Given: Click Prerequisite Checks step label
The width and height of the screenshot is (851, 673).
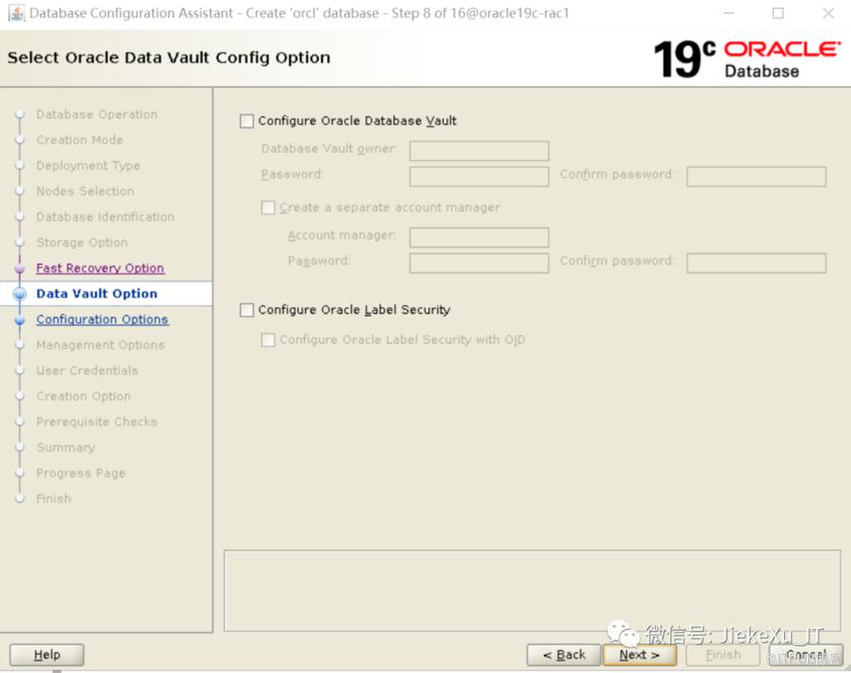Looking at the screenshot, I should pos(97,422).
